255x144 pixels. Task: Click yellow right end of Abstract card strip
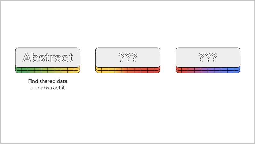click(77, 70)
